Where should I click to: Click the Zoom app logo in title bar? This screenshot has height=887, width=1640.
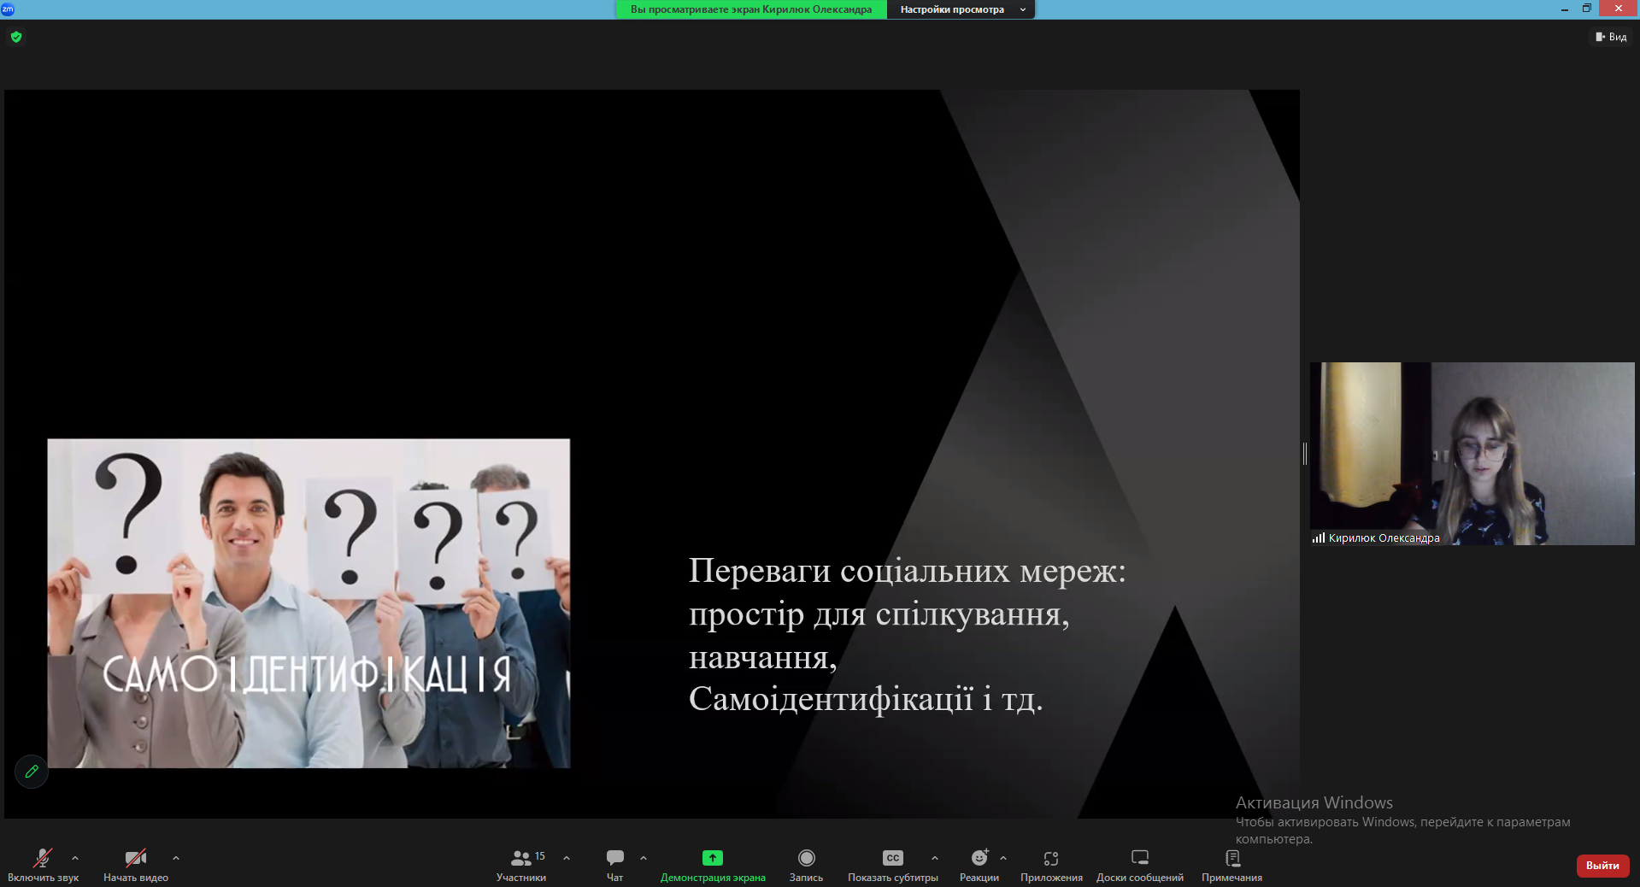point(8,9)
